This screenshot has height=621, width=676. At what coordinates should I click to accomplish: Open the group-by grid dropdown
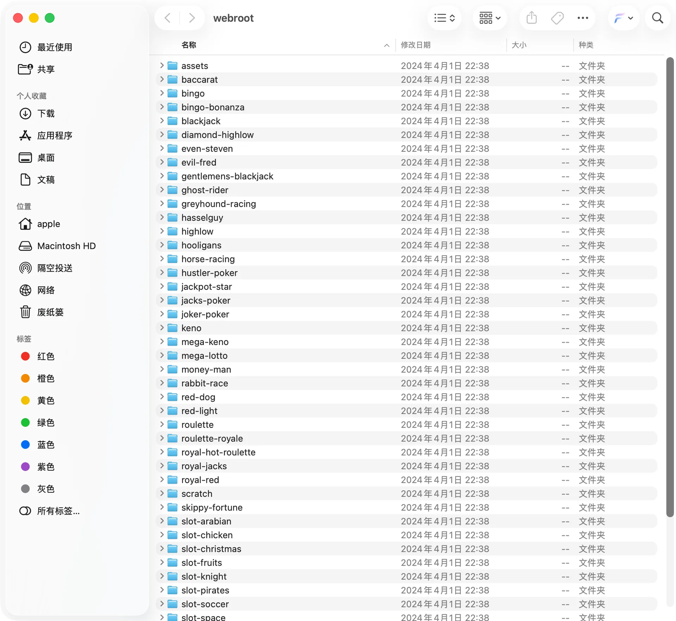pyautogui.click(x=490, y=18)
